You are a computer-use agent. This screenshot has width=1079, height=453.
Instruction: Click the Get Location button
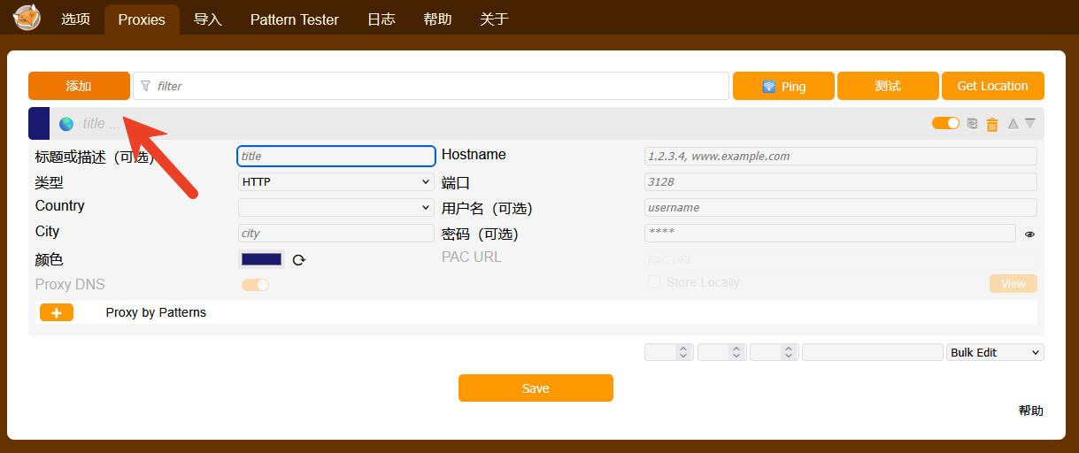pyautogui.click(x=992, y=86)
